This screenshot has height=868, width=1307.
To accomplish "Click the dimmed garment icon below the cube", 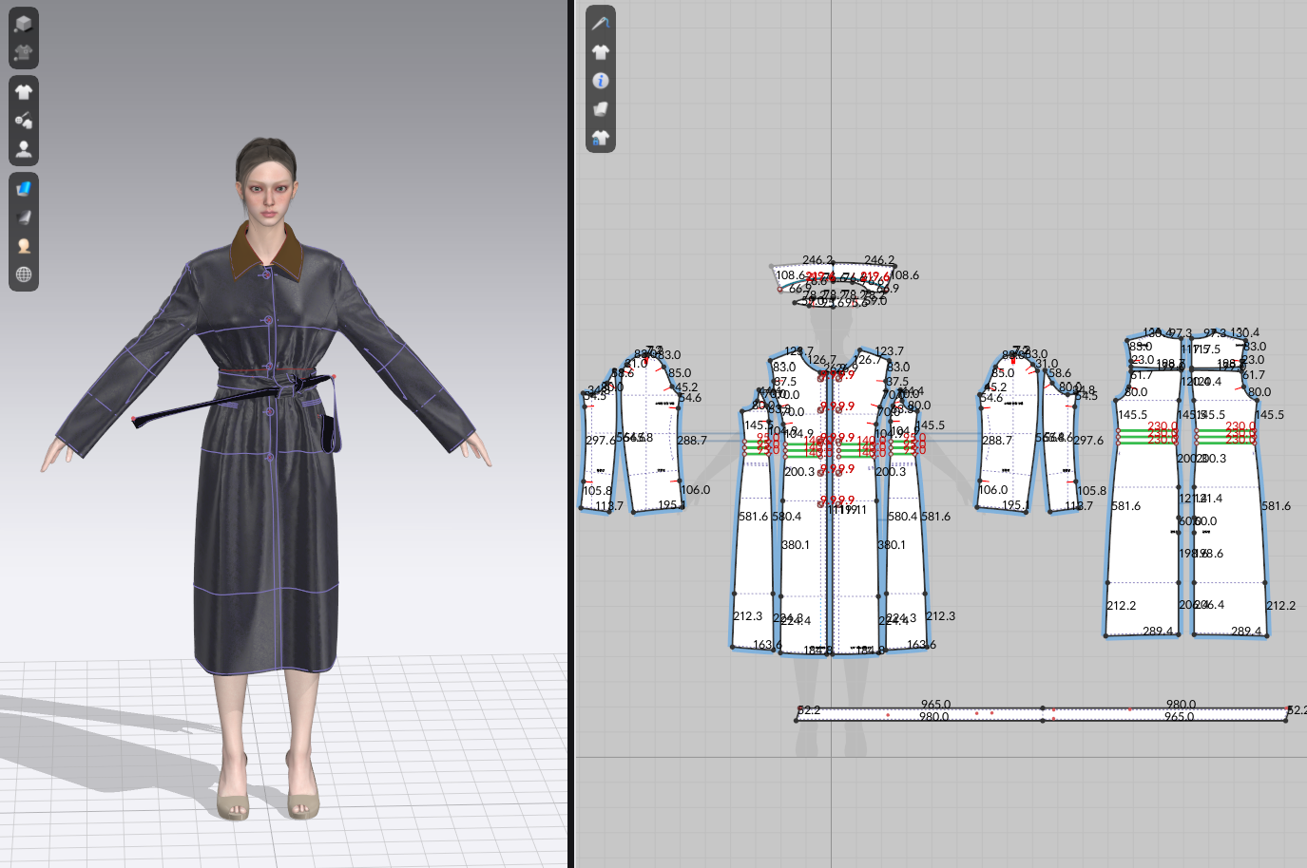I will click(24, 52).
